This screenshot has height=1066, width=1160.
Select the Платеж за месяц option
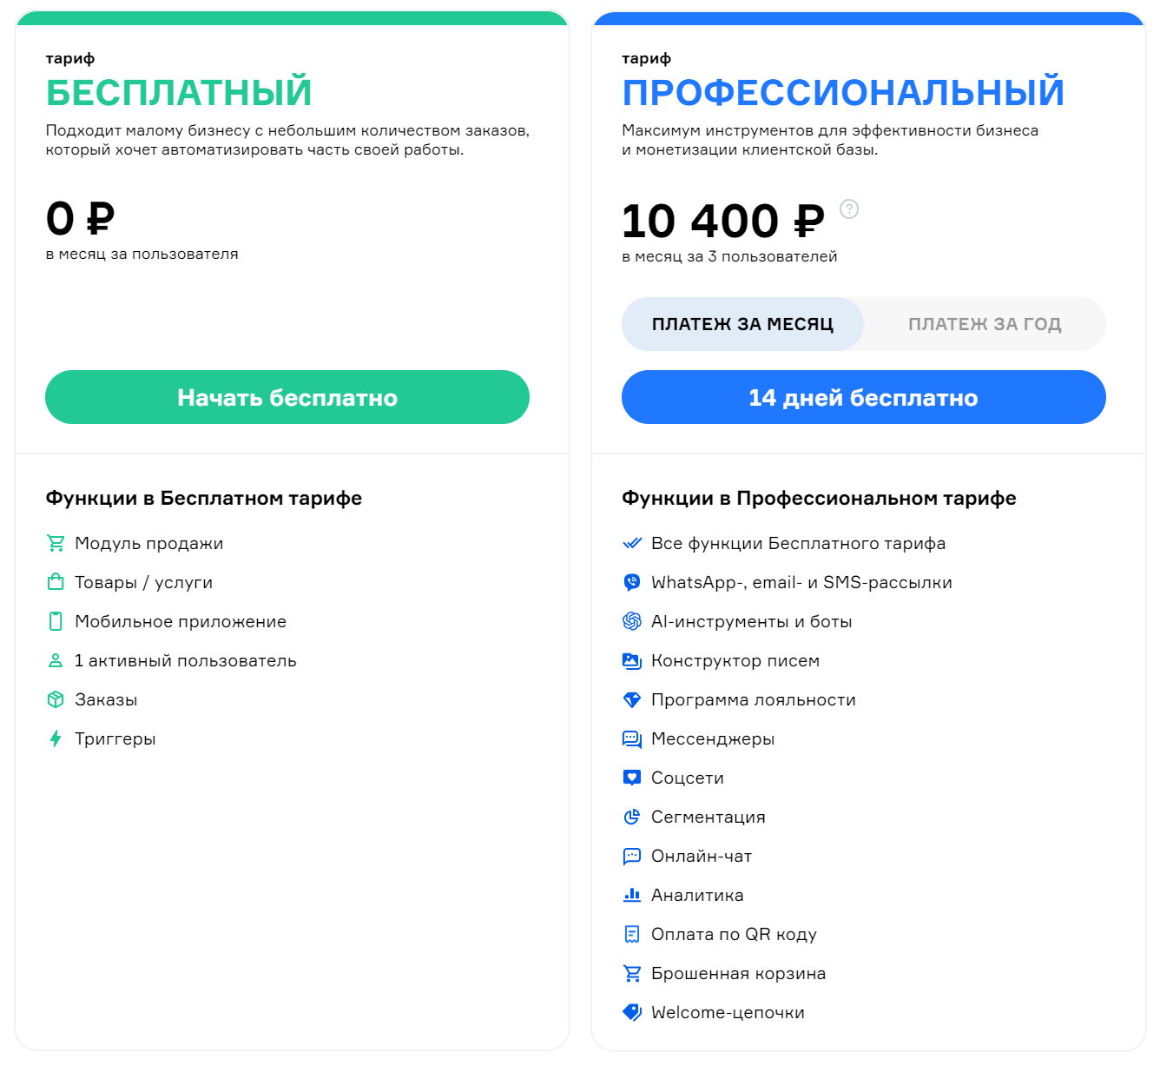coord(742,324)
